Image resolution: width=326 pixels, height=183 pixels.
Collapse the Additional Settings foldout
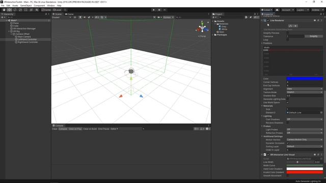(x=262, y=136)
